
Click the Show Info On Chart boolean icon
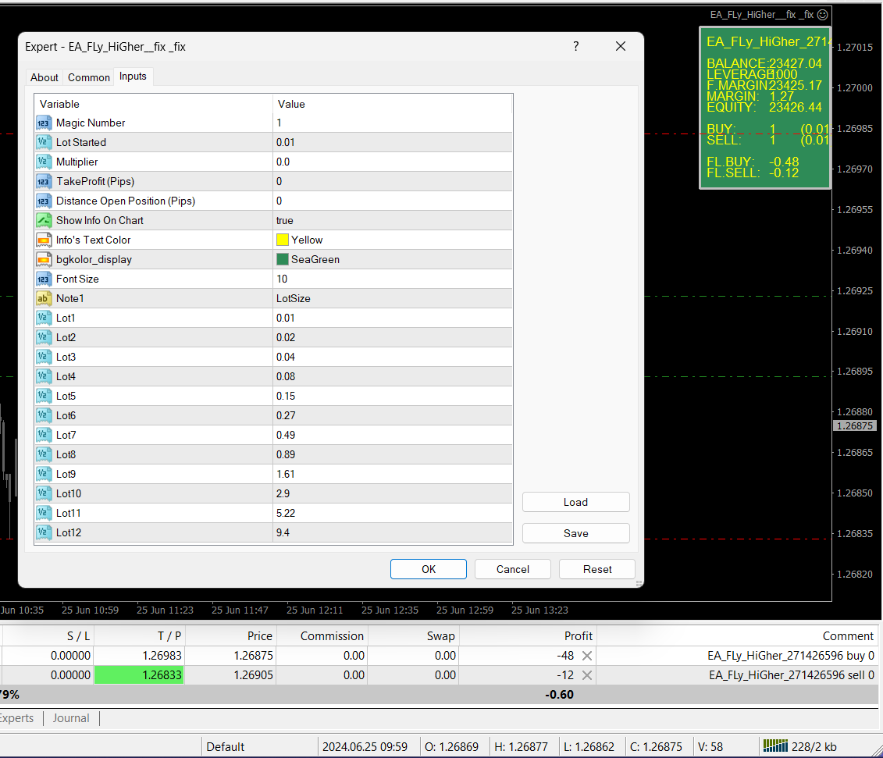point(44,220)
